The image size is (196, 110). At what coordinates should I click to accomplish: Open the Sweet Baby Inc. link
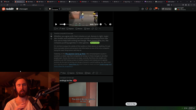point(74,64)
